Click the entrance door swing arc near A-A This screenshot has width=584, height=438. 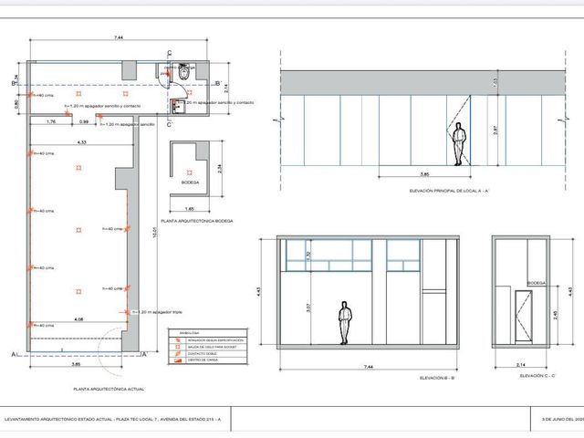[110, 351]
